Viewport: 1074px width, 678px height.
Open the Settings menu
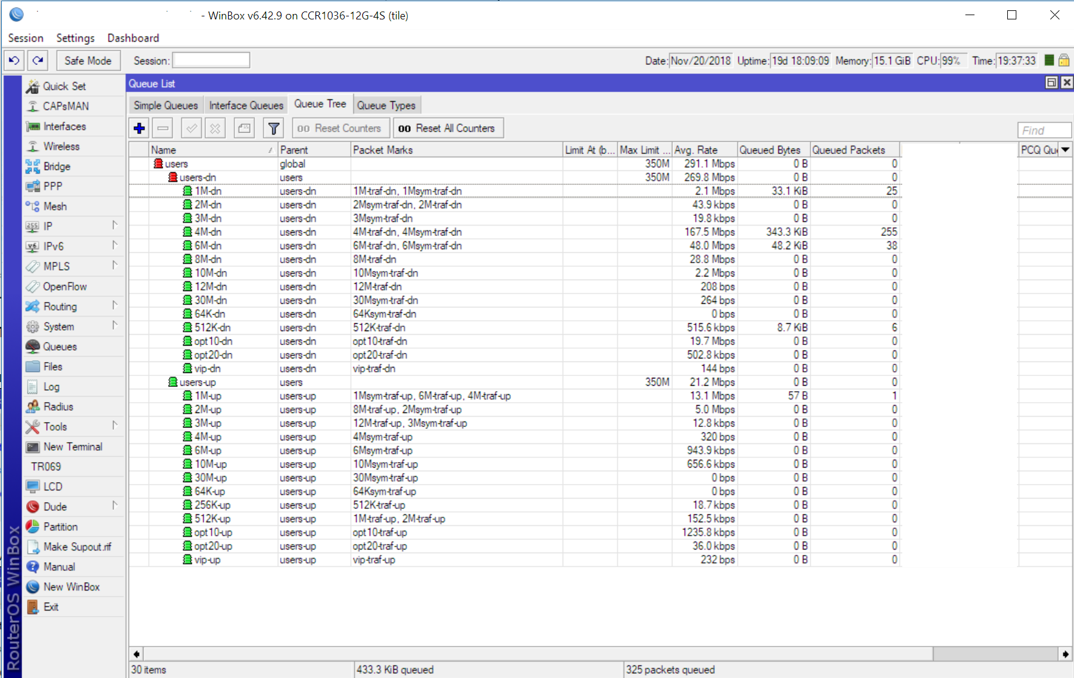click(75, 38)
